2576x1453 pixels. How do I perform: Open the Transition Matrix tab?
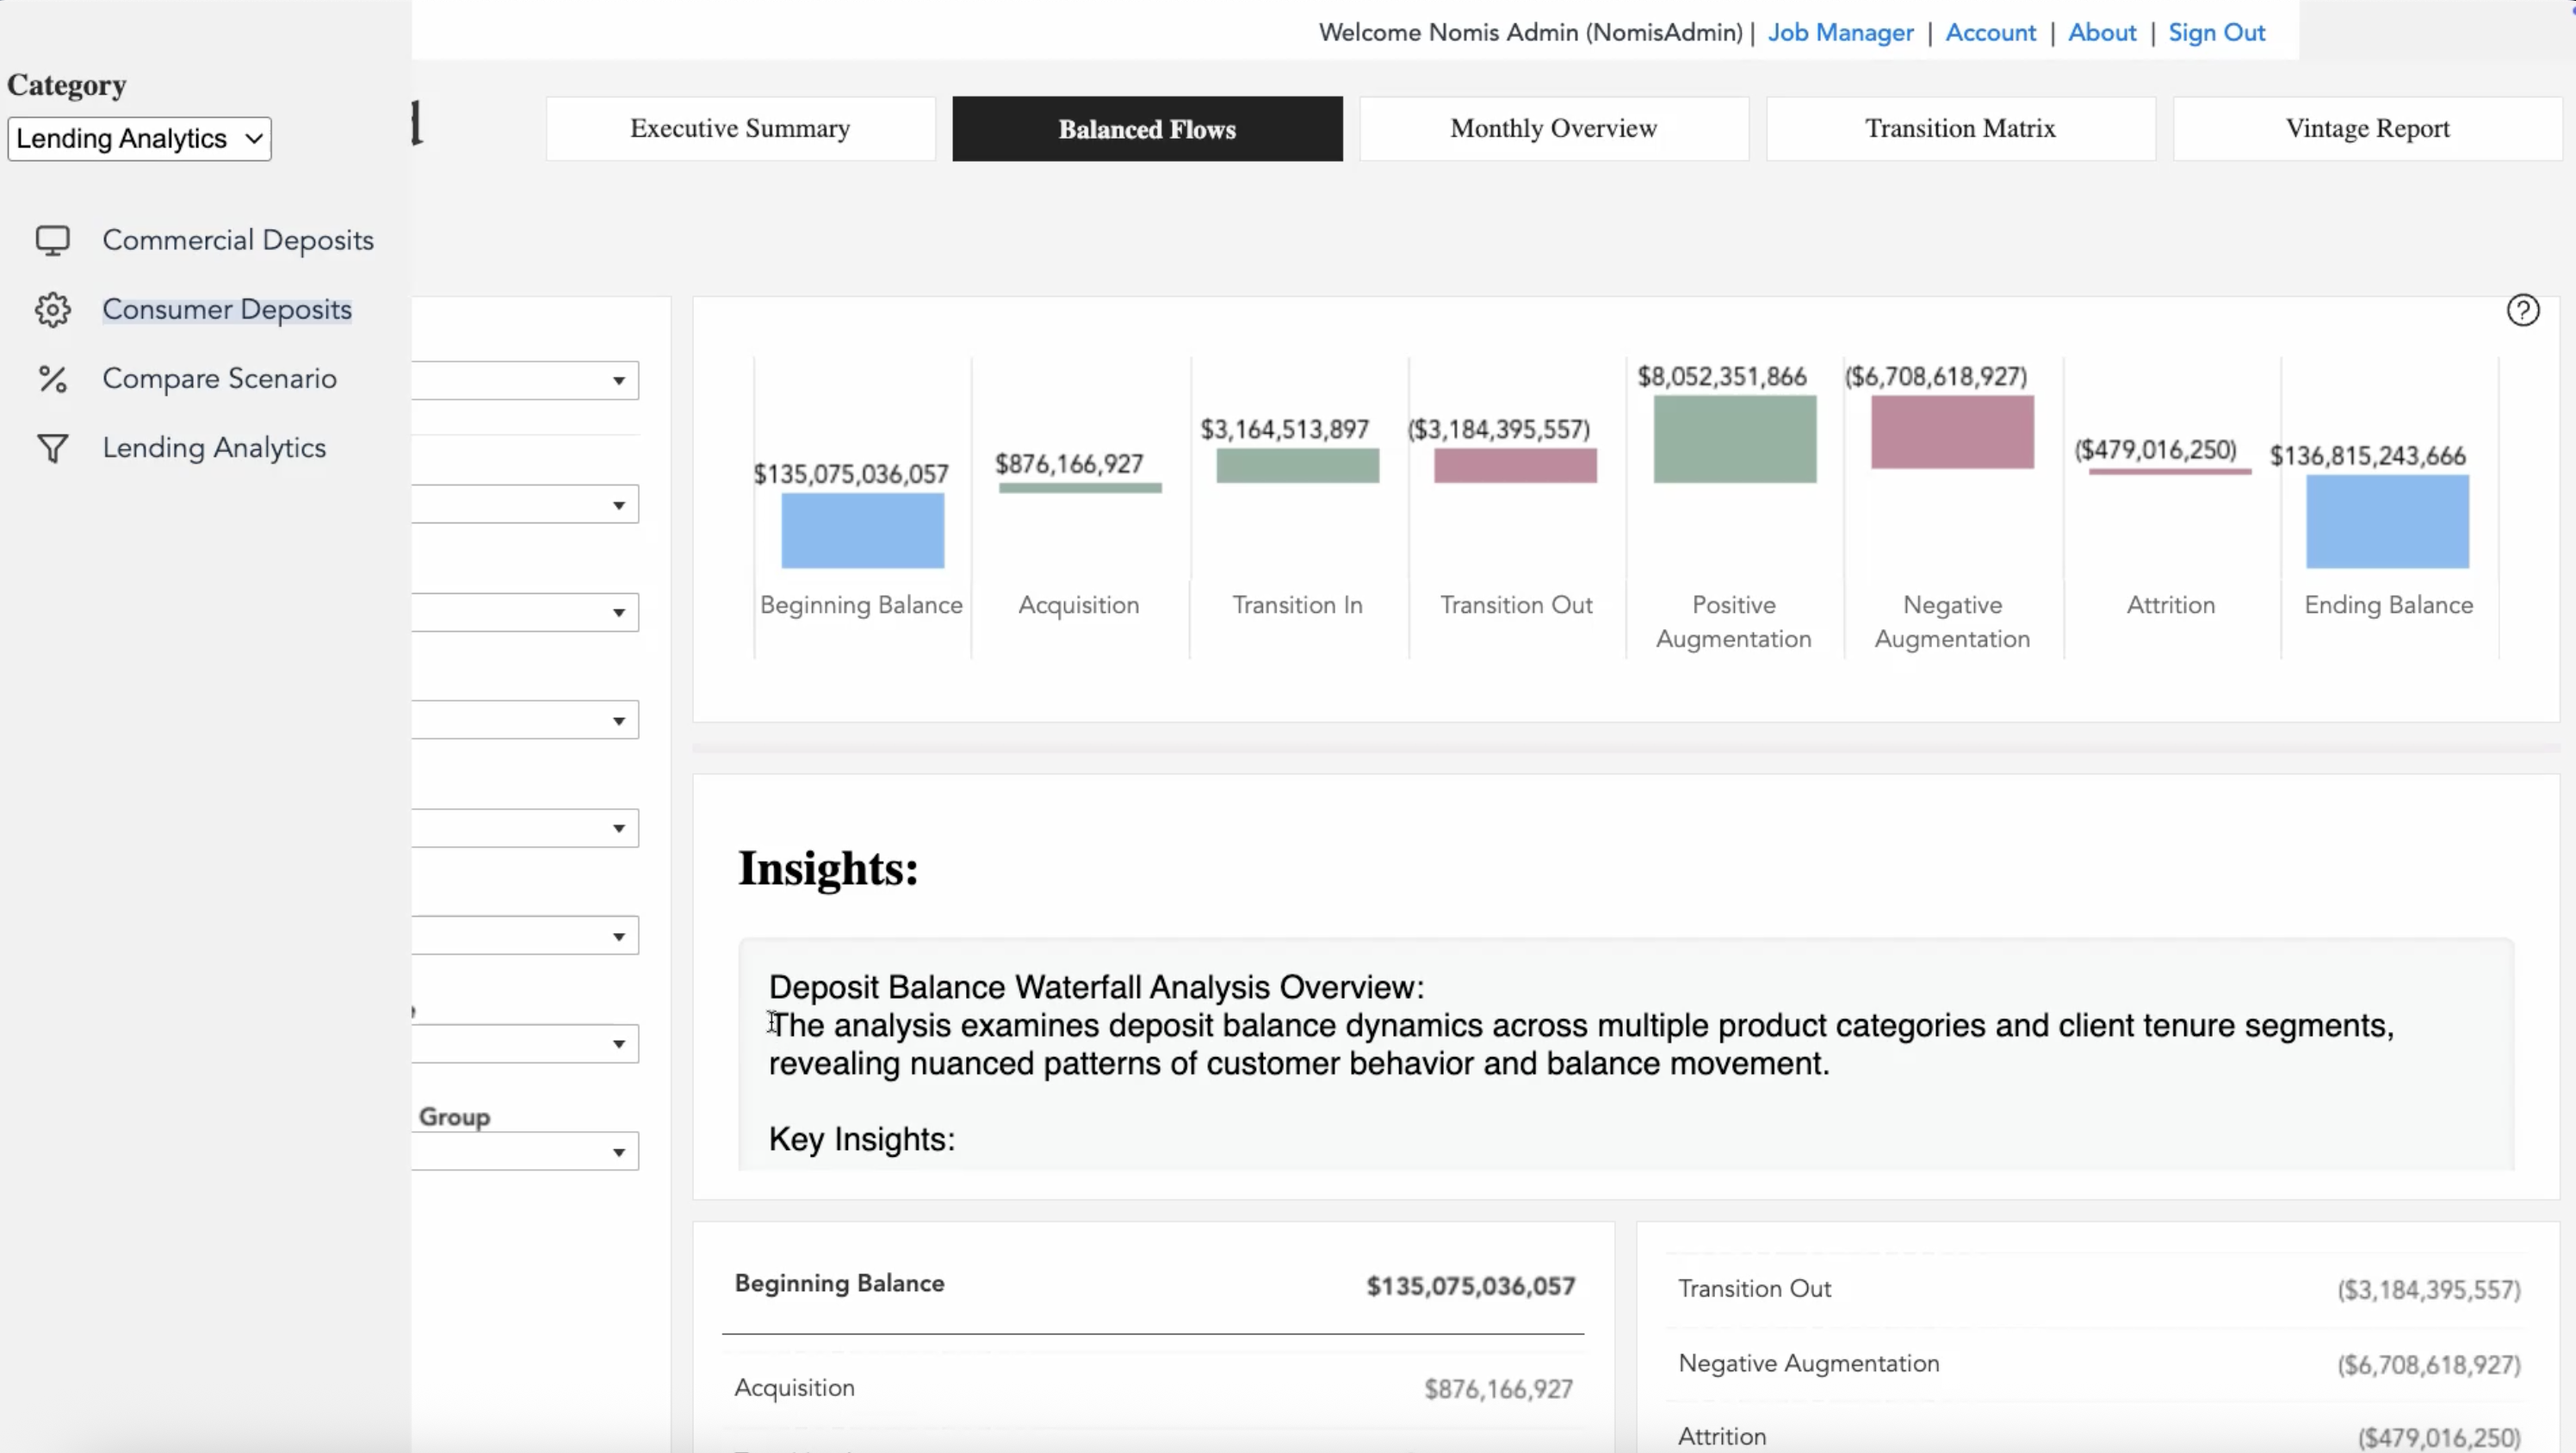click(x=1959, y=128)
